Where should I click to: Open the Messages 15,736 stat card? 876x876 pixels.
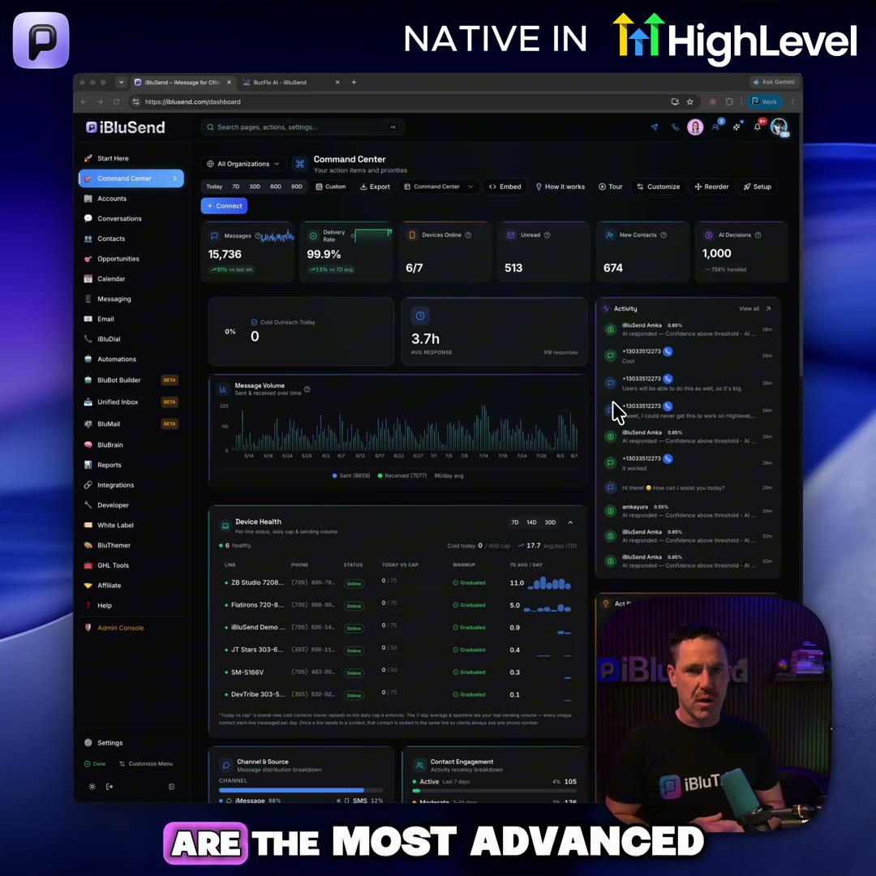coord(248,252)
